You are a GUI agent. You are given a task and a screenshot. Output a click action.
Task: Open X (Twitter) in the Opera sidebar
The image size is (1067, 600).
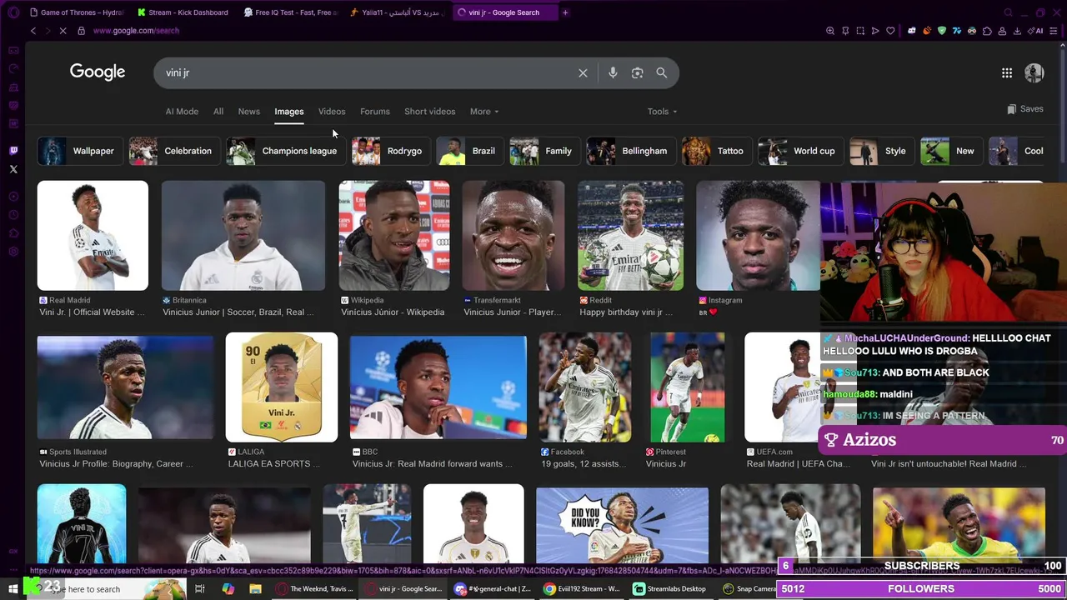[x=13, y=169]
